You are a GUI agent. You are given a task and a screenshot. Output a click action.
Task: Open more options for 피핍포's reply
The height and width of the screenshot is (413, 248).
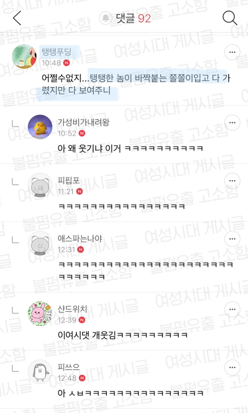pyautogui.click(x=232, y=181)
